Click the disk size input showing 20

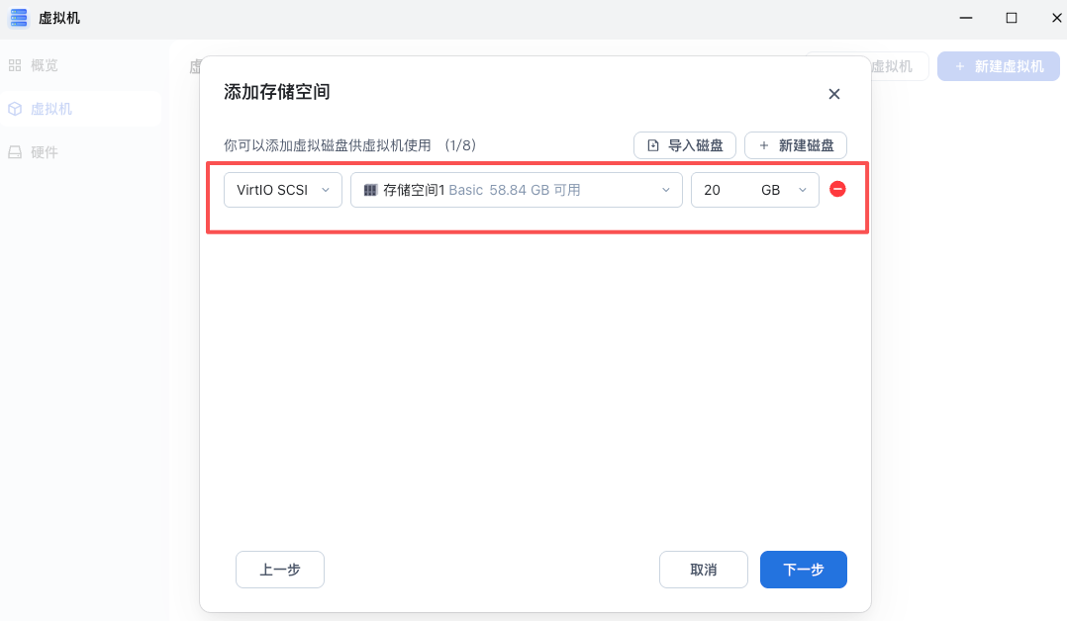pos(718,189)
